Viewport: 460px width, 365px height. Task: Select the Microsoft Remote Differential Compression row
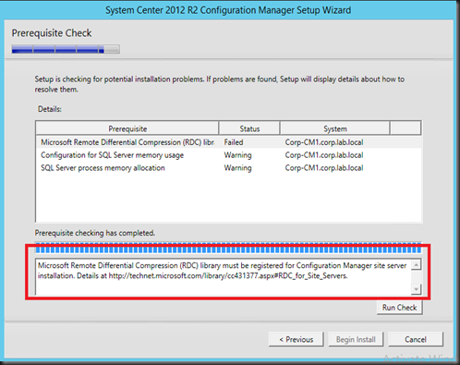[x=228, y=142]
